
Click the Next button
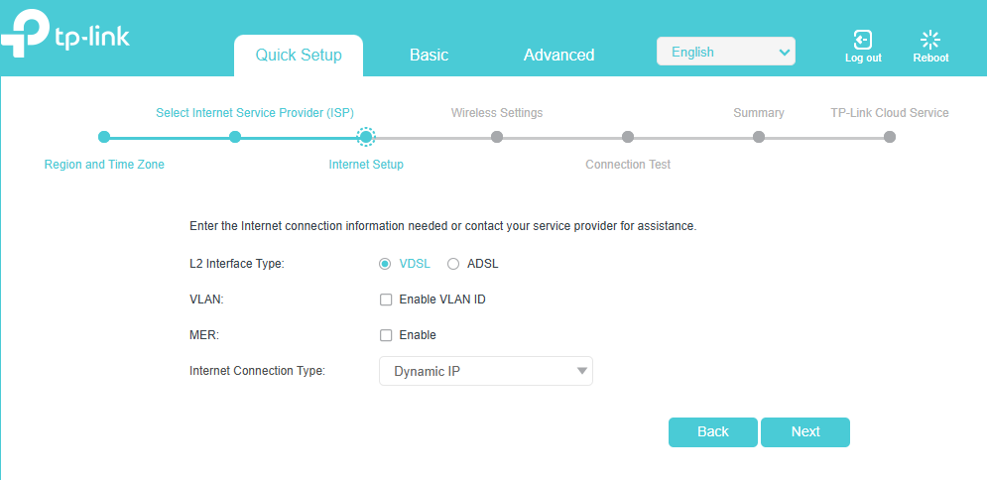[805, 432]
